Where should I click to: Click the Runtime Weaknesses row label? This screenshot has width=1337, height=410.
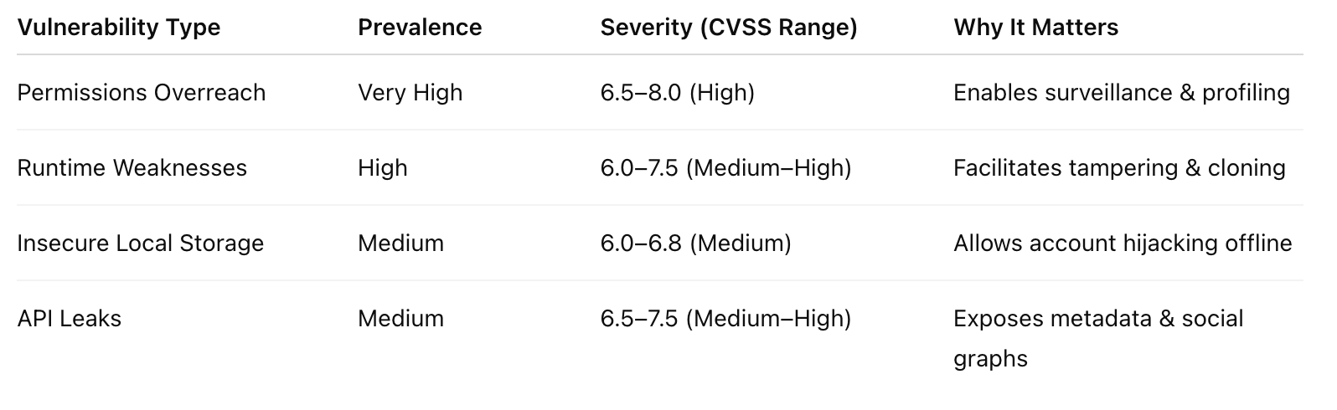coord(132,167)
